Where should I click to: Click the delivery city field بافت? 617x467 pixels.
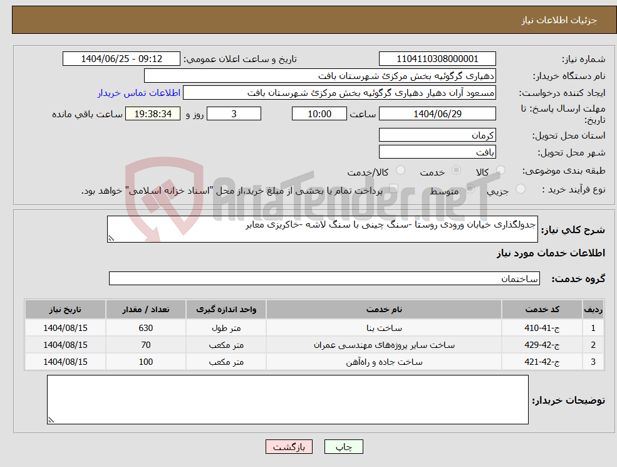437,151
